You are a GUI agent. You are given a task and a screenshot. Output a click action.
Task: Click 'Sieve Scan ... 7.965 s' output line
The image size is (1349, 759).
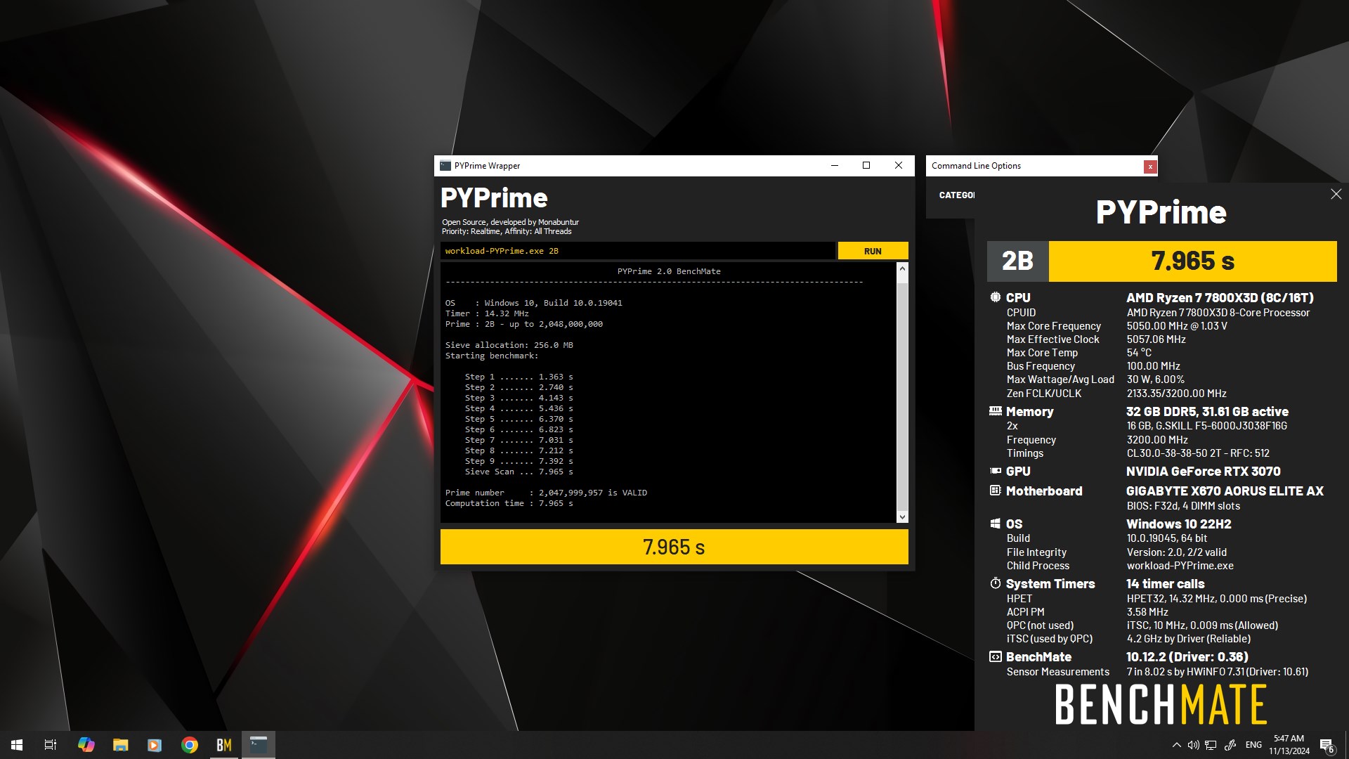click(x=519, y=472)
